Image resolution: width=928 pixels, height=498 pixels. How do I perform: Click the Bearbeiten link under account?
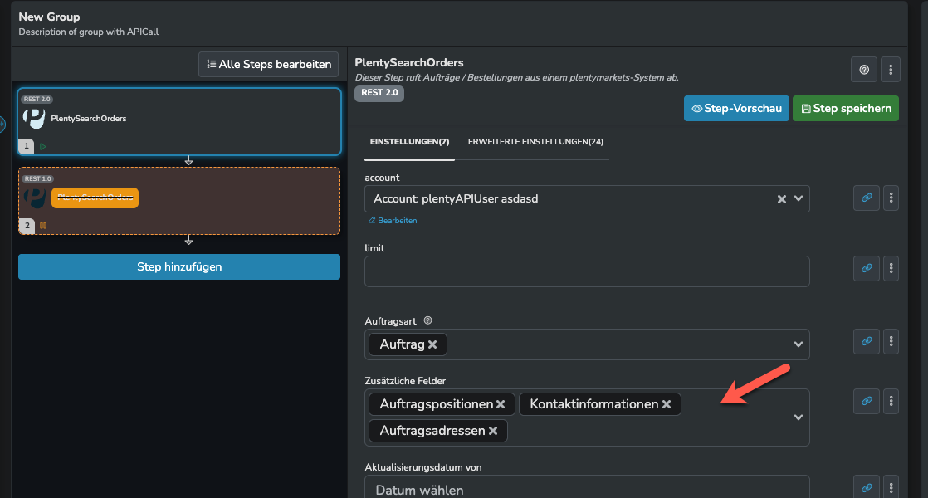coord(397,221)
